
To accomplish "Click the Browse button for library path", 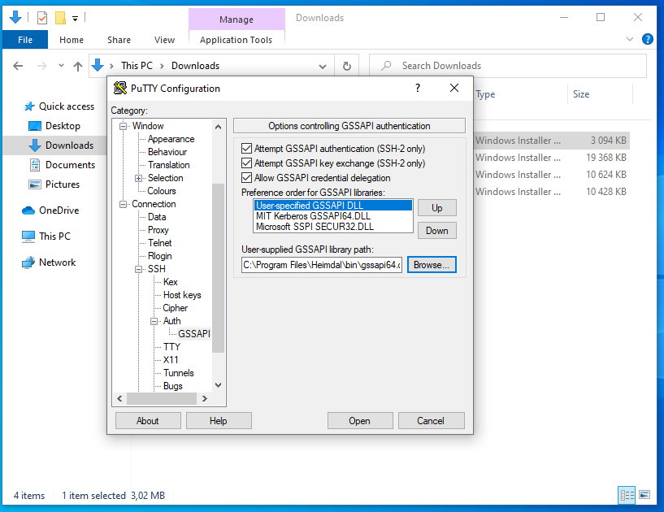I will pyautogui.click(x=432, y=265).
